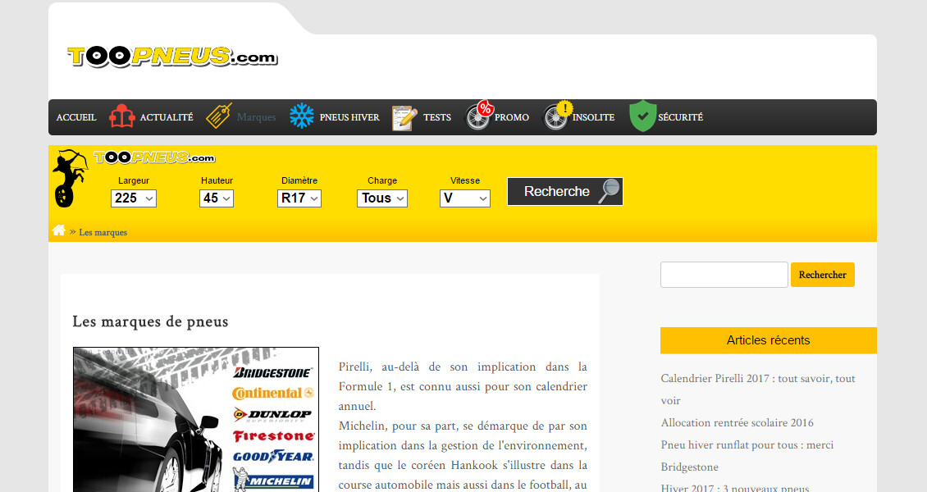Viewport: 927px width, 492px height.
Task: Expand the Diamètre dropdown showing R17
Action: [x=299, y=198]
